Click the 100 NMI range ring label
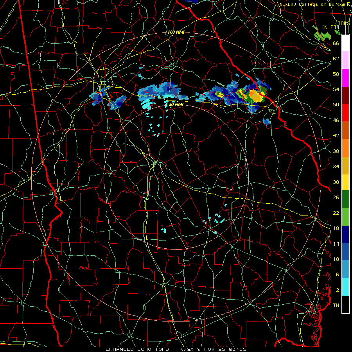The height and width of the screenshot is (352, 352). 176,32
